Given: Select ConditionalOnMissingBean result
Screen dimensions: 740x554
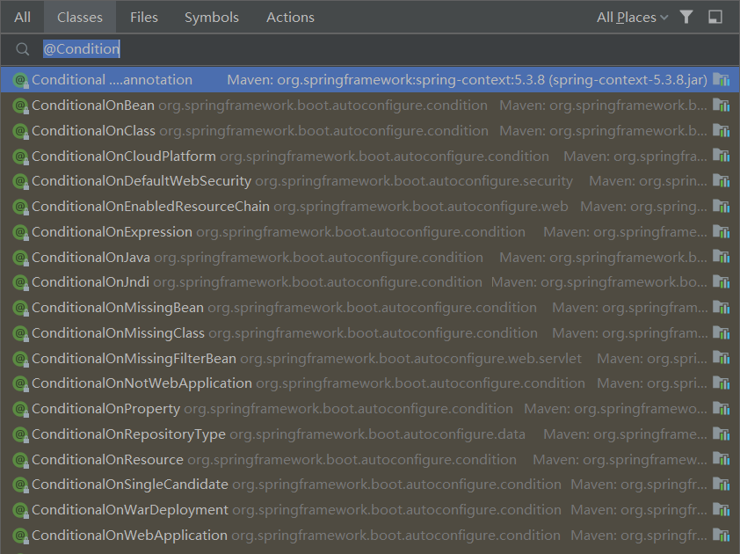Looking at the screenshot, I should [x=370, y=308].
